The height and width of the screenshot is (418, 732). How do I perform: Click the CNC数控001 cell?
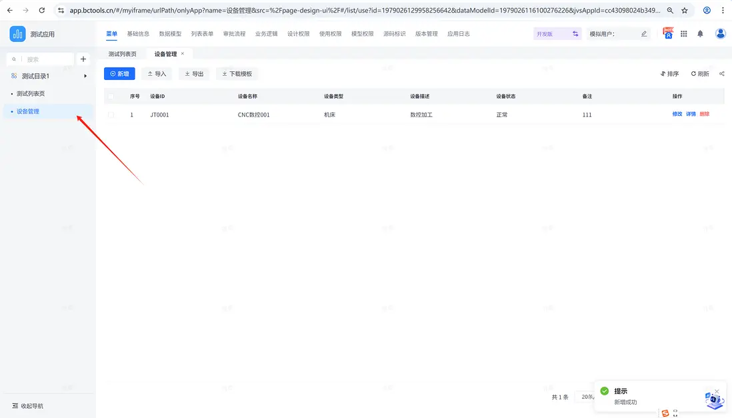pyautogui.click(x=253, y=114)
